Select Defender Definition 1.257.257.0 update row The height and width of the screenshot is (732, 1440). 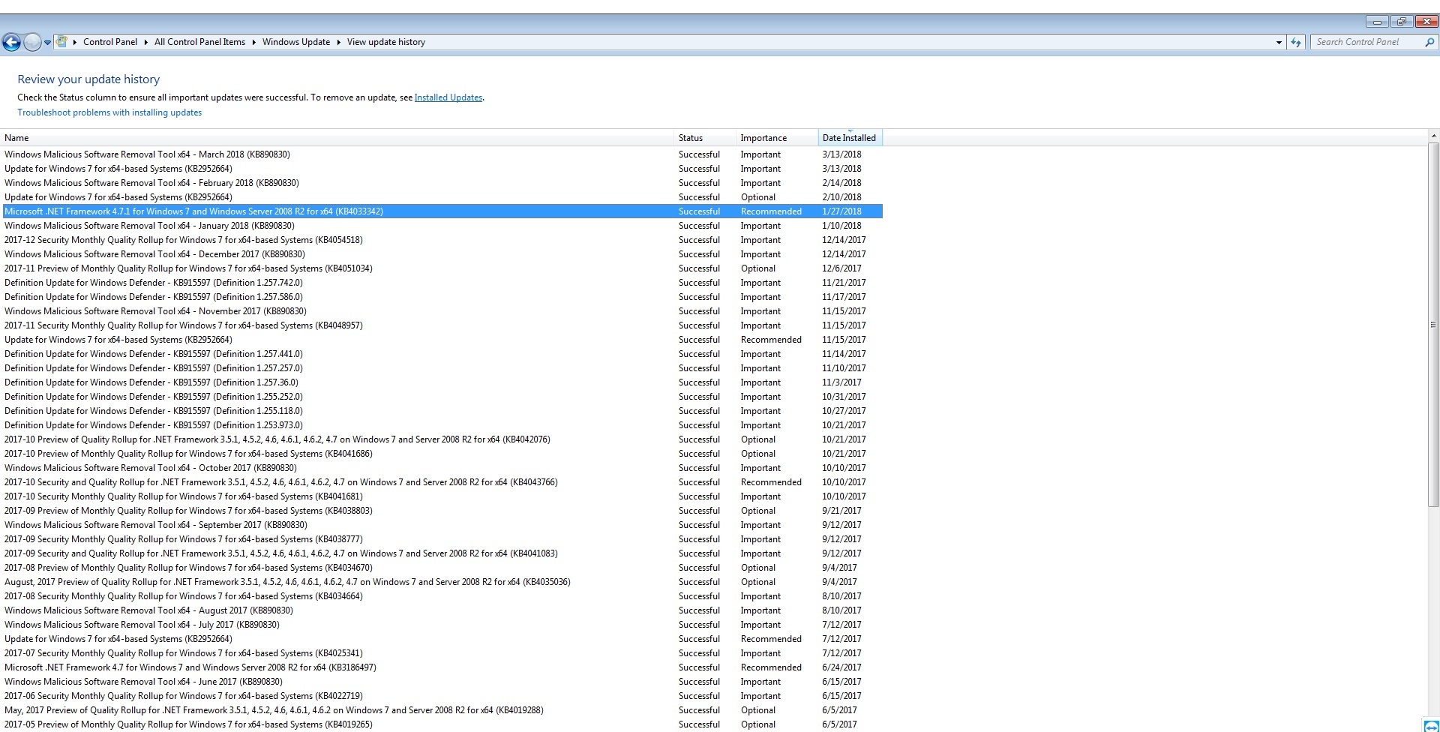[x=442, y=368]
